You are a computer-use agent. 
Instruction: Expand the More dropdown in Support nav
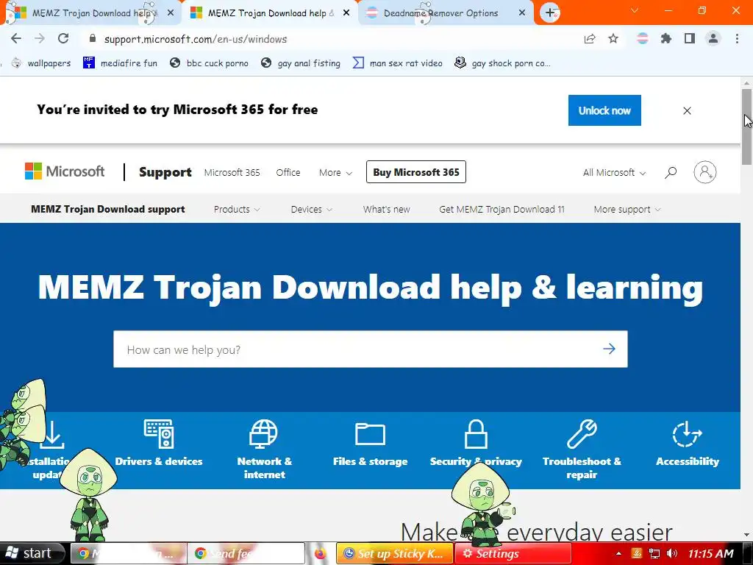[x=335, y=172]
